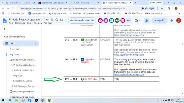Image resolution: width=184 pixels, height=103 pixels.
Task: Go to Self-Managed Docker outline entry
Action: (x=23, y=86)
